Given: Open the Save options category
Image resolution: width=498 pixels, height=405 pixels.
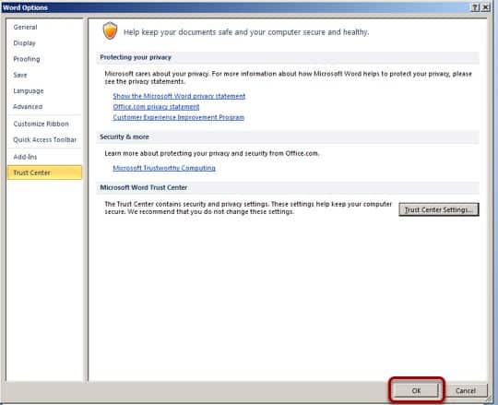Looking at the screenshot, I should tap(44, 76).
